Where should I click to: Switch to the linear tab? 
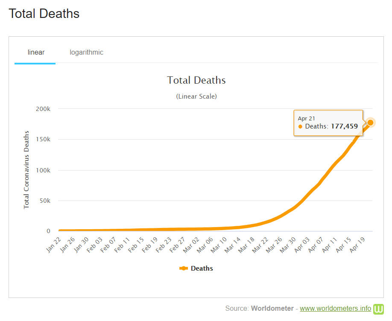point(36,53)
